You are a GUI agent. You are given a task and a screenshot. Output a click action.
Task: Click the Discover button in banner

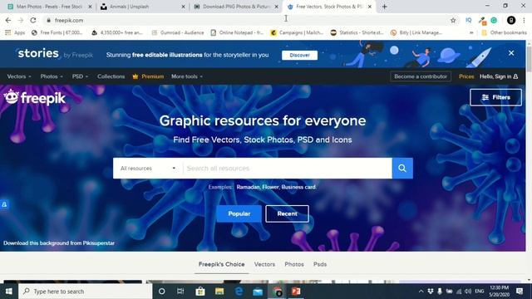pyautogui.click(x=299, y=55)
